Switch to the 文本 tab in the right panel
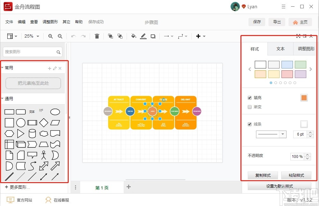Screen dimensions: 319x206 point(280,49)
